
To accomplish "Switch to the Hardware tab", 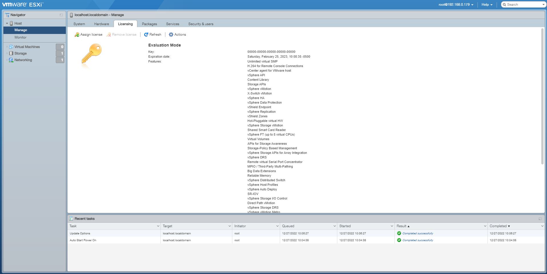I will tap(102, 24).
